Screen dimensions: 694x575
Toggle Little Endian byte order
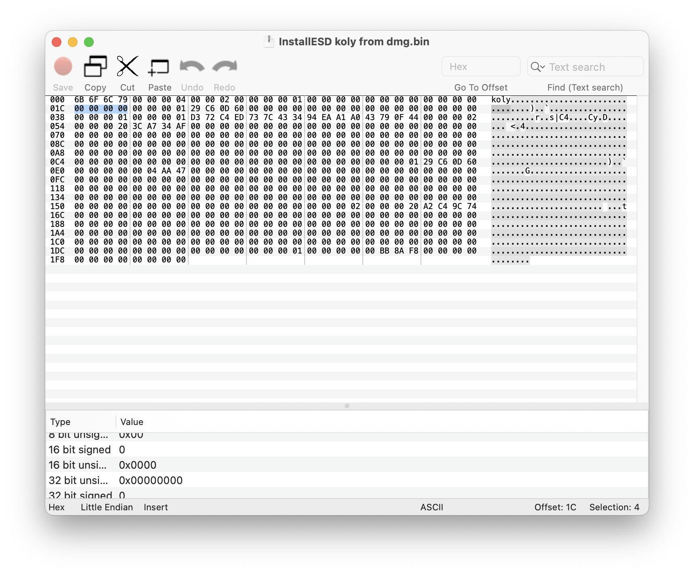(x=107, y=507)
